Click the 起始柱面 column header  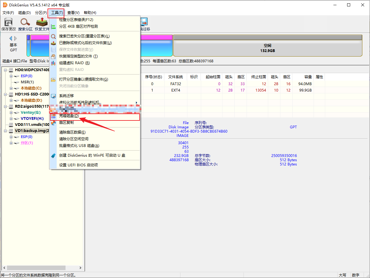pos(212,77)
